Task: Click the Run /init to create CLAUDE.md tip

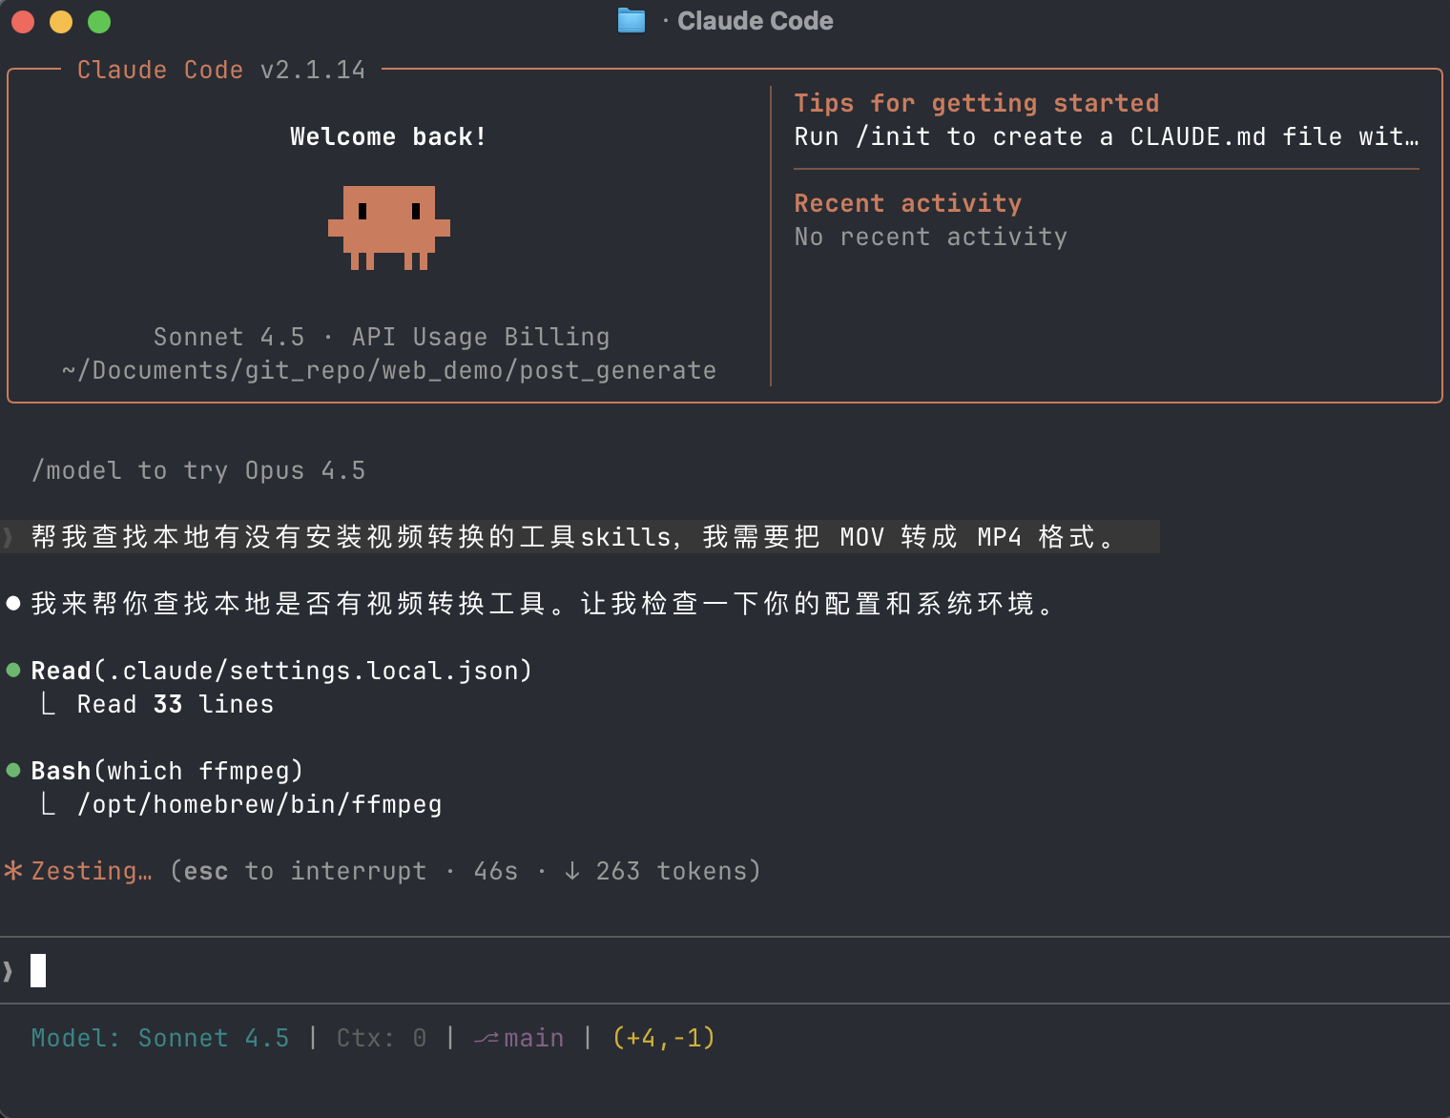Action: click(x=1107, y=136)
